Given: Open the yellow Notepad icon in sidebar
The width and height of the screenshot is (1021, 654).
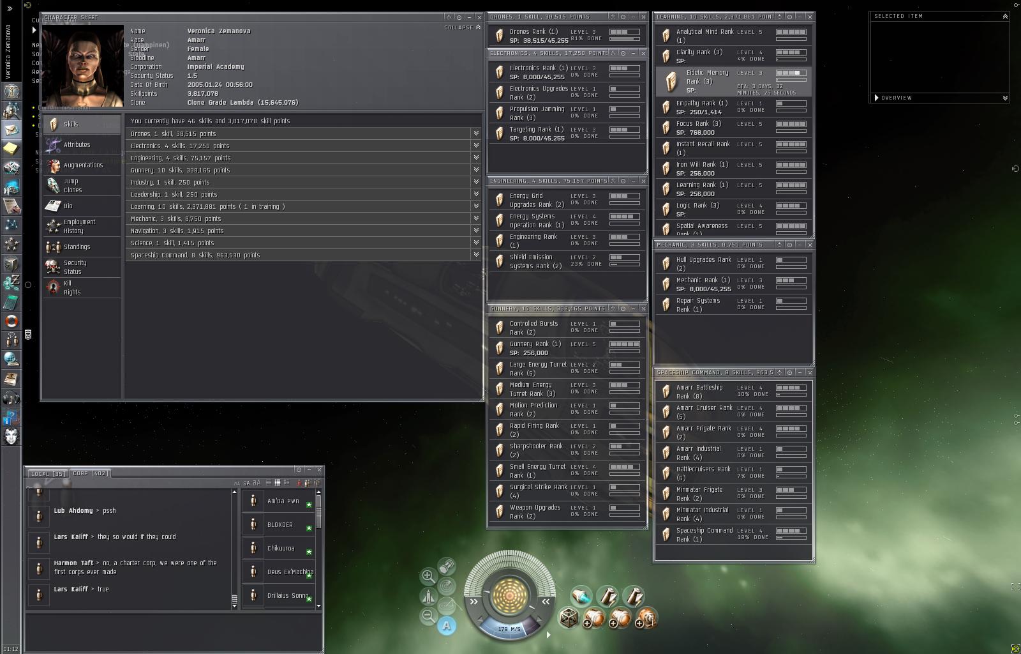Looking at the screenshot, I should (x=11, y=149).
